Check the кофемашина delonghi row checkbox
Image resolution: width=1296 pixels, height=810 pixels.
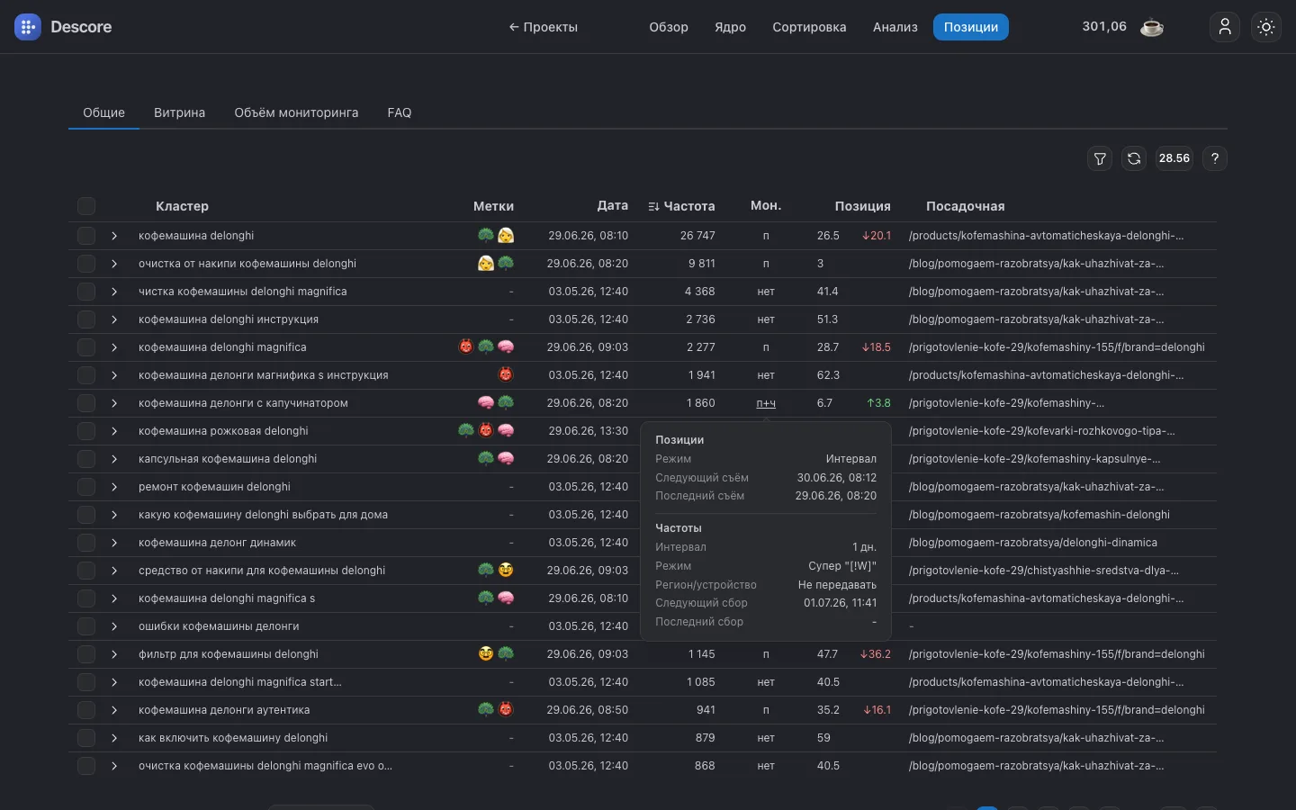coord(86,236)
